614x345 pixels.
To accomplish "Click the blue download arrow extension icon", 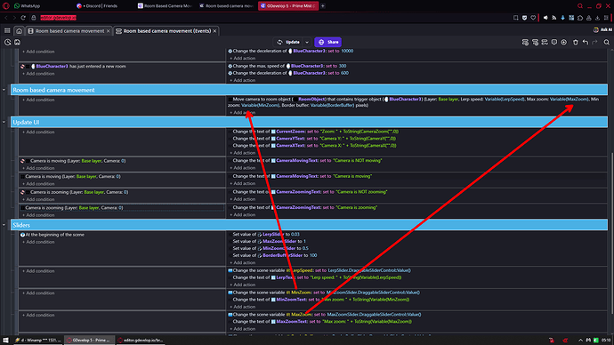I will point(562,18).
